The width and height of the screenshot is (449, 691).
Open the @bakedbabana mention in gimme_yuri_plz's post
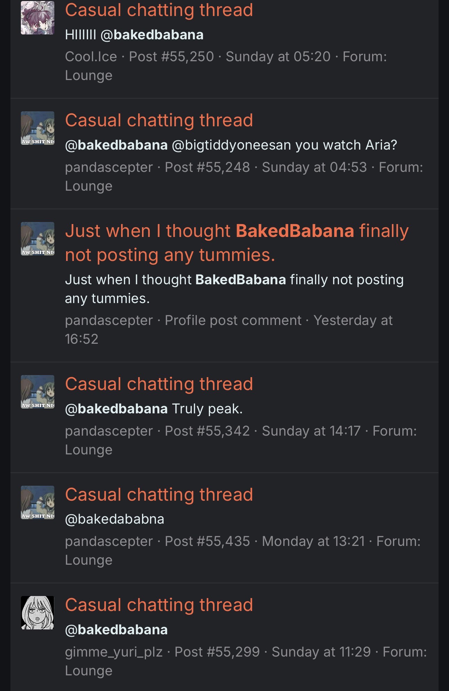(x=116, y=630)
